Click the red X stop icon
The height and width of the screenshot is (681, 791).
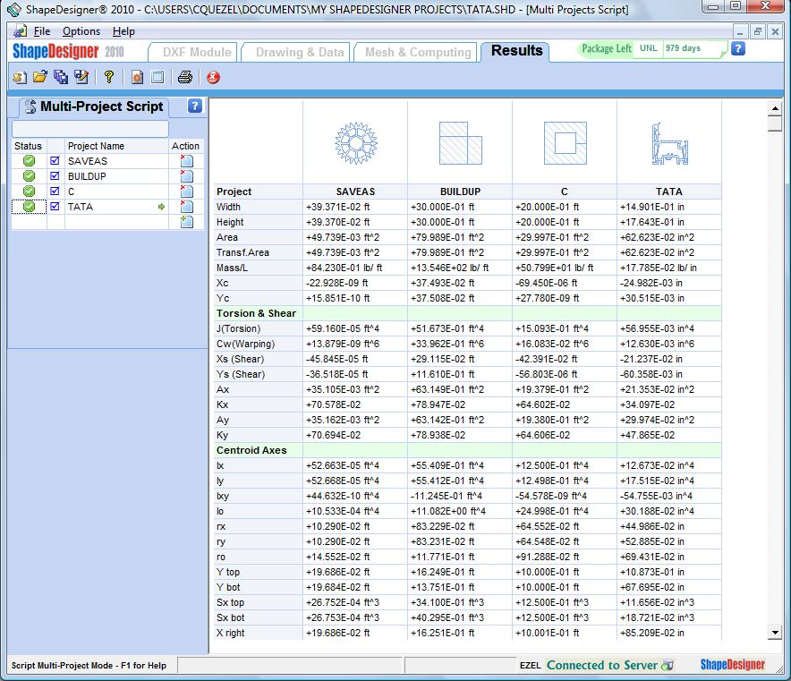(x=213, y=77)
